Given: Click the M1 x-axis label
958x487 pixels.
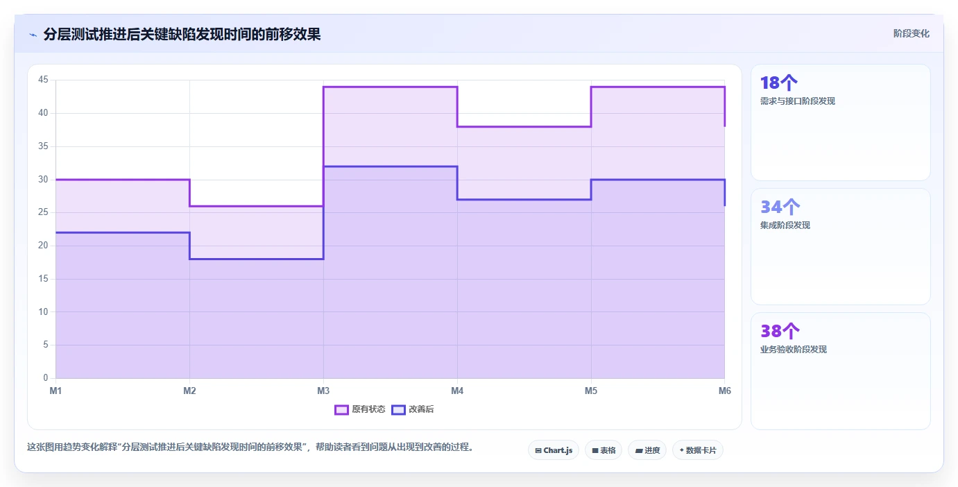Looking at the screenshot, I should [x=55, y=391].
